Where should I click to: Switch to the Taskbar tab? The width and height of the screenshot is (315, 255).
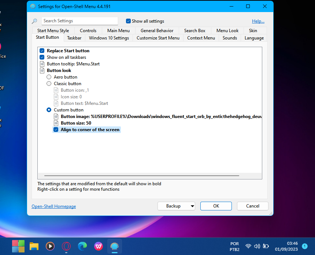(x=74, y=38)
